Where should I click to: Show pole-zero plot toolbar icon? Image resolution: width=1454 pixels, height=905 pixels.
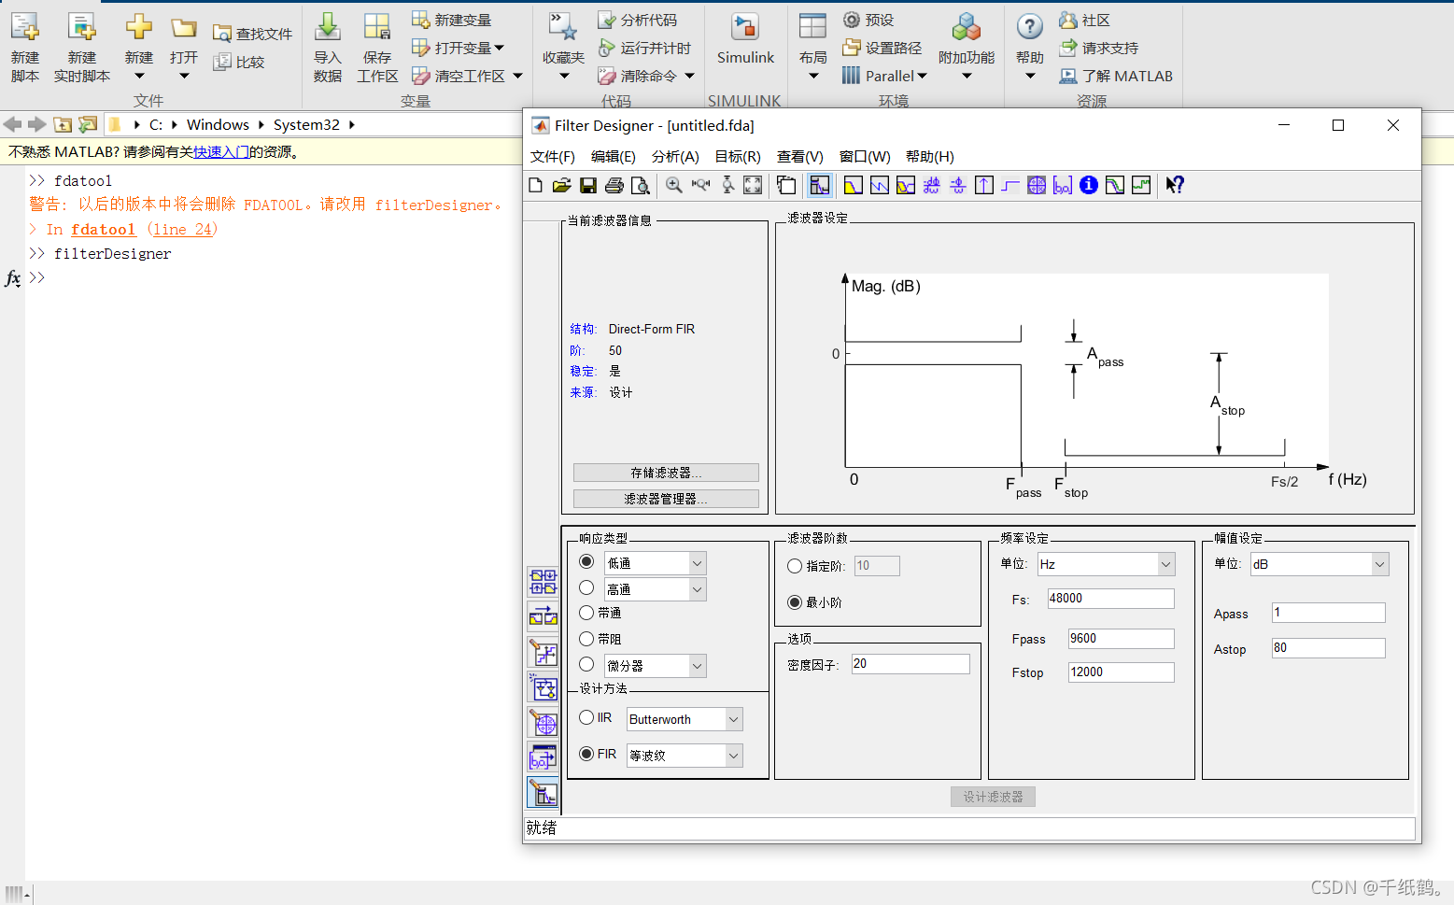pyautogui.click(x=1037, y=185)
